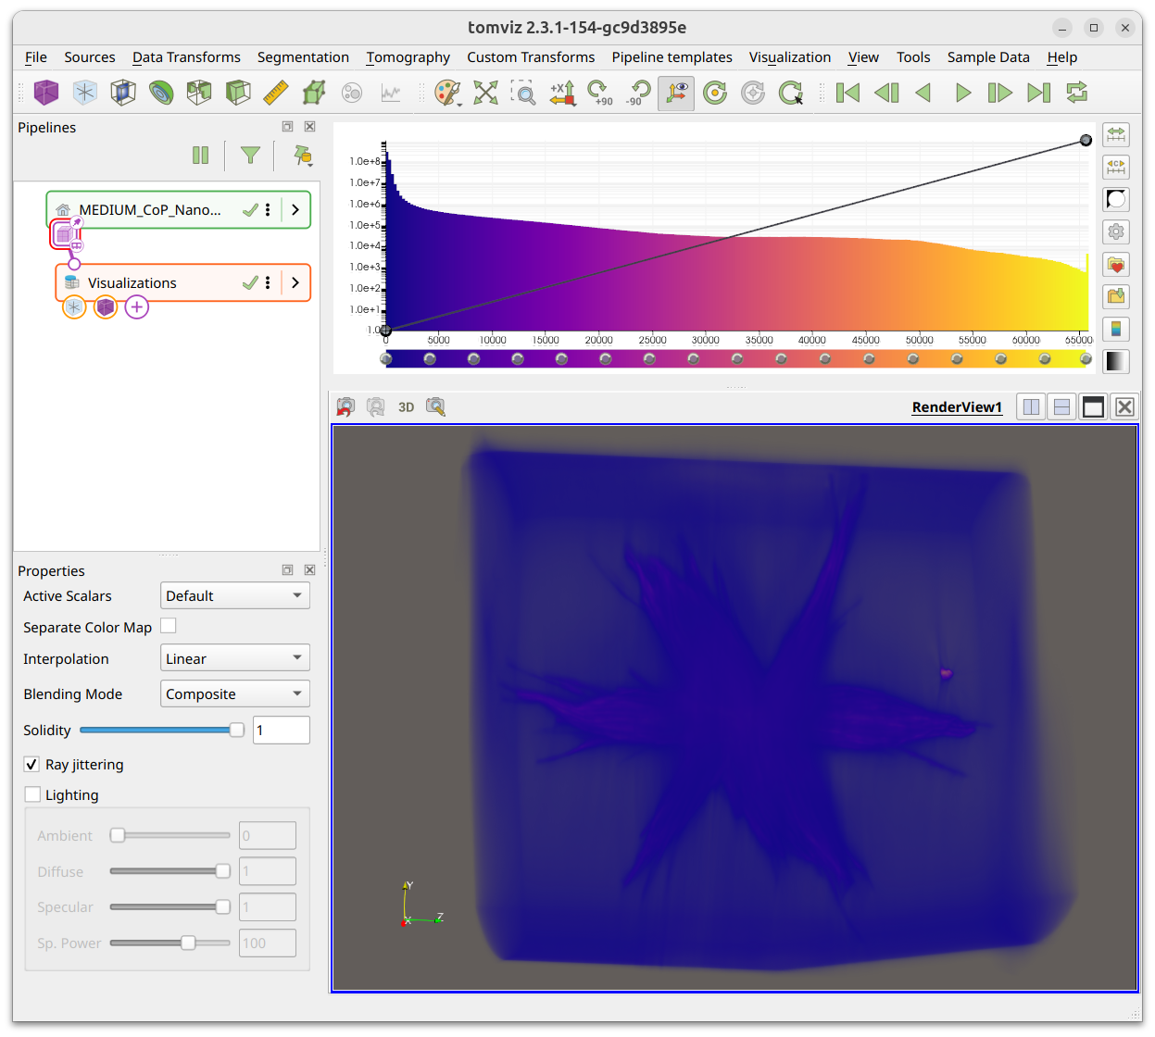Pause the pipeline execution
The width and height of the screenshot is (1155, 1037).
(201, 156)
